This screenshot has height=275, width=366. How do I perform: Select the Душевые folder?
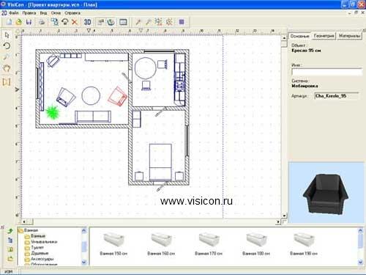(37, 253)
